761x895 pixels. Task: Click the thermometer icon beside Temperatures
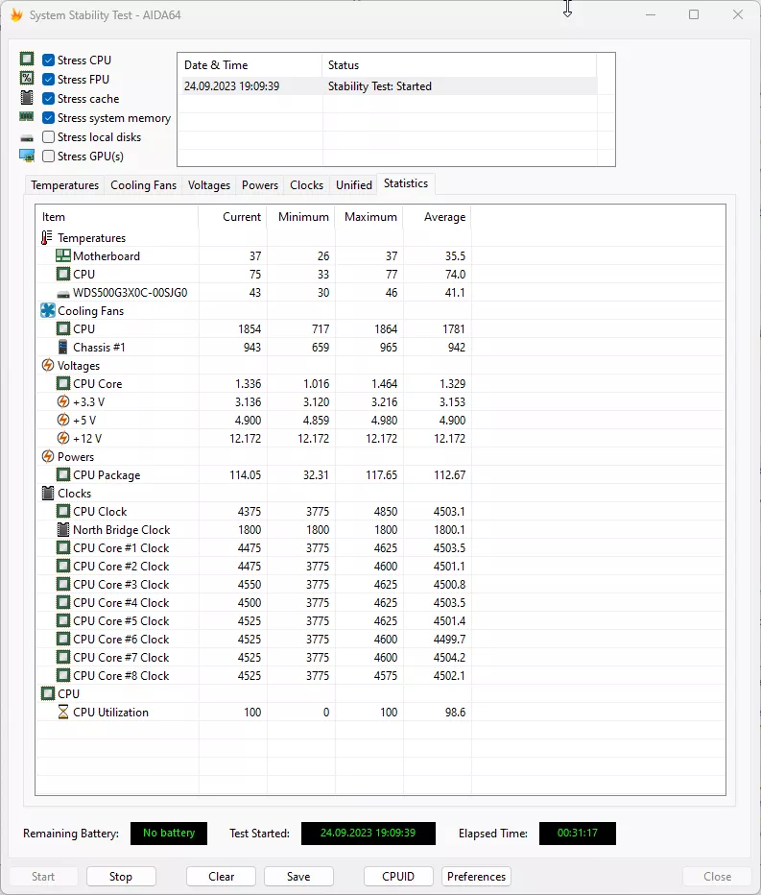click(x=47, y=237)
